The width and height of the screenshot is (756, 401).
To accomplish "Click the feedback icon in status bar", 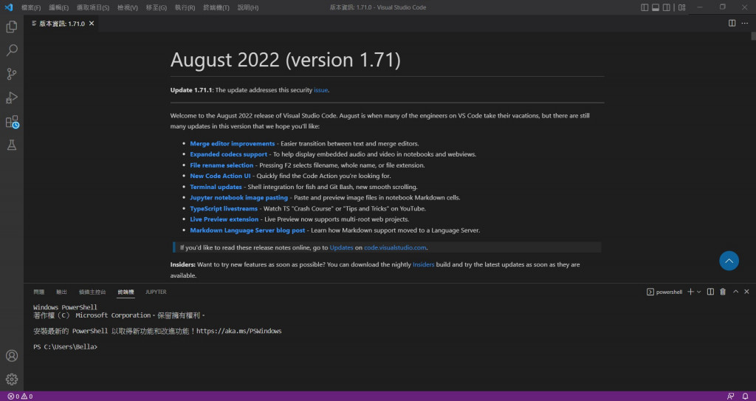I will 732,396.
